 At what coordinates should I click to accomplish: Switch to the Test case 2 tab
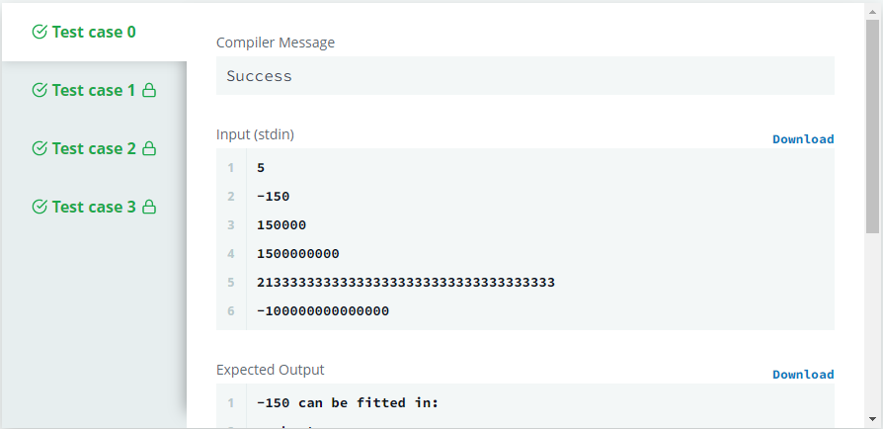point(94,148)
